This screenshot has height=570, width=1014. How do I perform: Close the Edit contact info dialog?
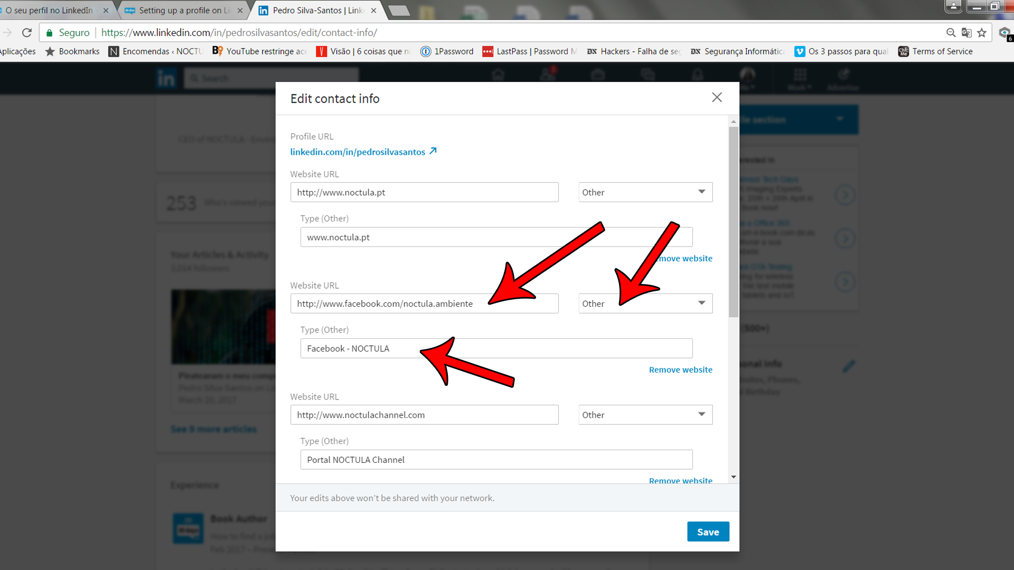click(717, 98)
